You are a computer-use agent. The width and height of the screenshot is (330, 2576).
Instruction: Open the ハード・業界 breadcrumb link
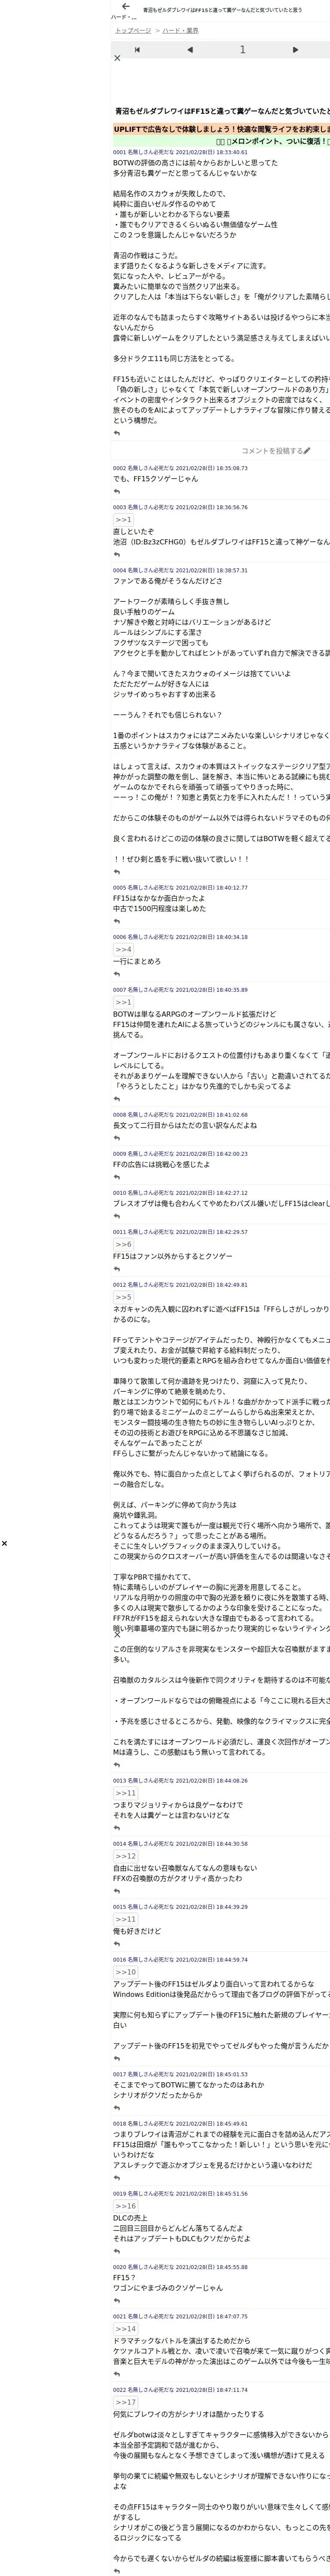180,31
